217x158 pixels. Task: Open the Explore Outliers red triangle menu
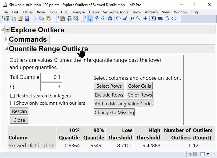[x=8, y=30]
